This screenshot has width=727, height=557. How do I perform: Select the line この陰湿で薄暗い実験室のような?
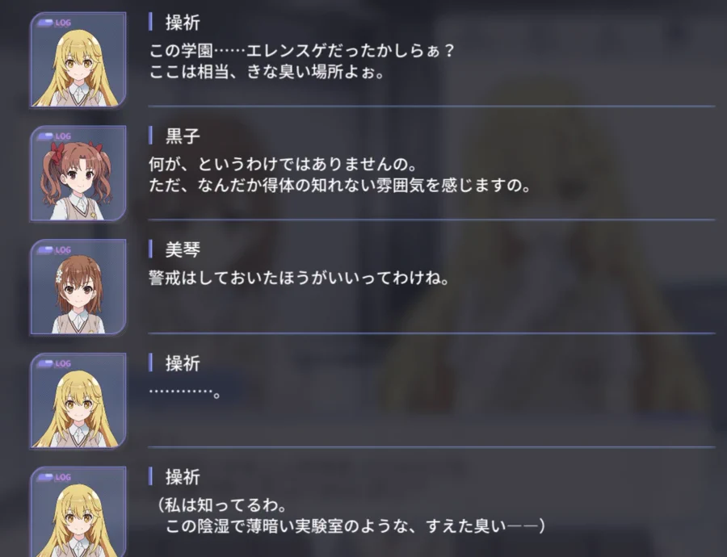tap(355, 526)
